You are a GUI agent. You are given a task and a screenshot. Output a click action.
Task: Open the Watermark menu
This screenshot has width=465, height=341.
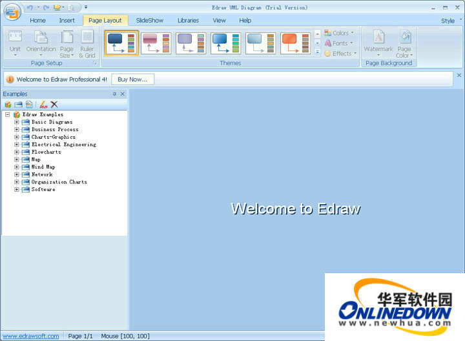coord(378,44)
